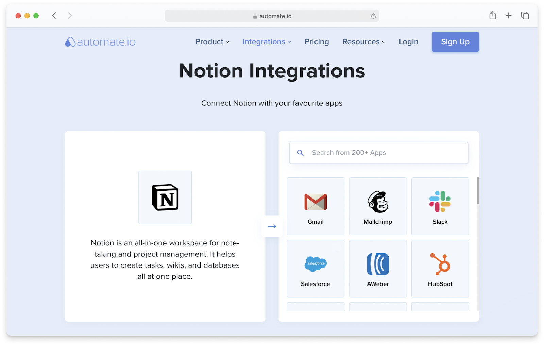Reload the page using the refresh icon
544x345 pixels.
[373, 16]
